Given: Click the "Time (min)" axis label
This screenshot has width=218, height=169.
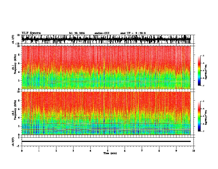Looking at the screenshot, I should point(110,153).
